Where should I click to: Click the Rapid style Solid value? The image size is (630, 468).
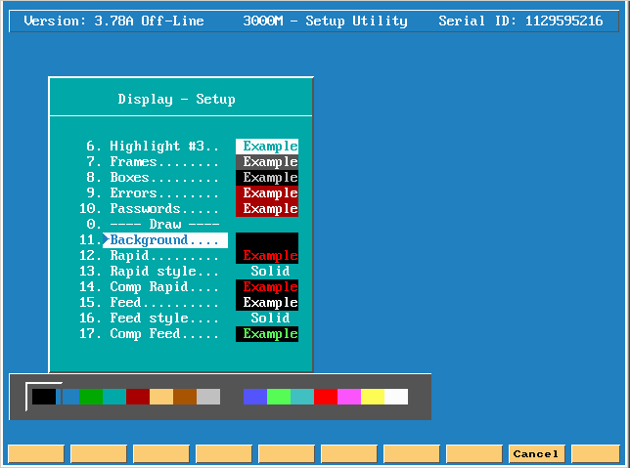[270, 272]
